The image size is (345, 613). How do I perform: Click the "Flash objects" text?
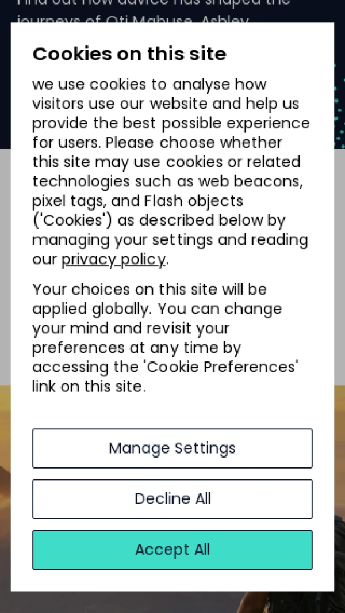(194, 201)
